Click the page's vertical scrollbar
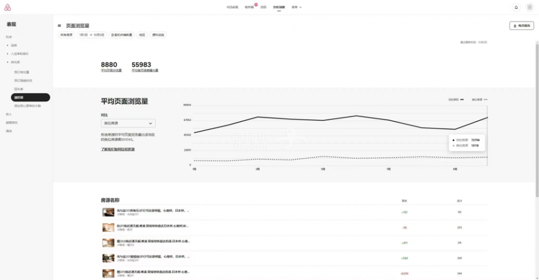This screenshot has height=280, width=539. coord(537,120)
